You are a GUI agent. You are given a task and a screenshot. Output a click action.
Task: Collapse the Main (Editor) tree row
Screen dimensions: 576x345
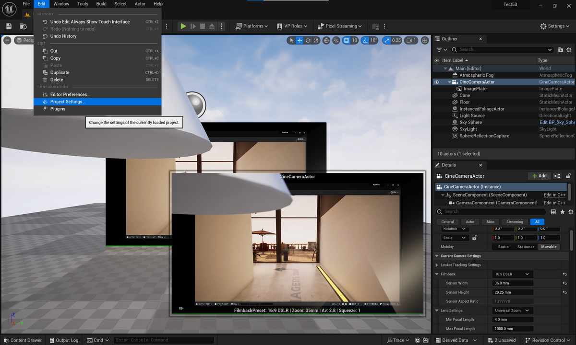[x=445, y=69]
